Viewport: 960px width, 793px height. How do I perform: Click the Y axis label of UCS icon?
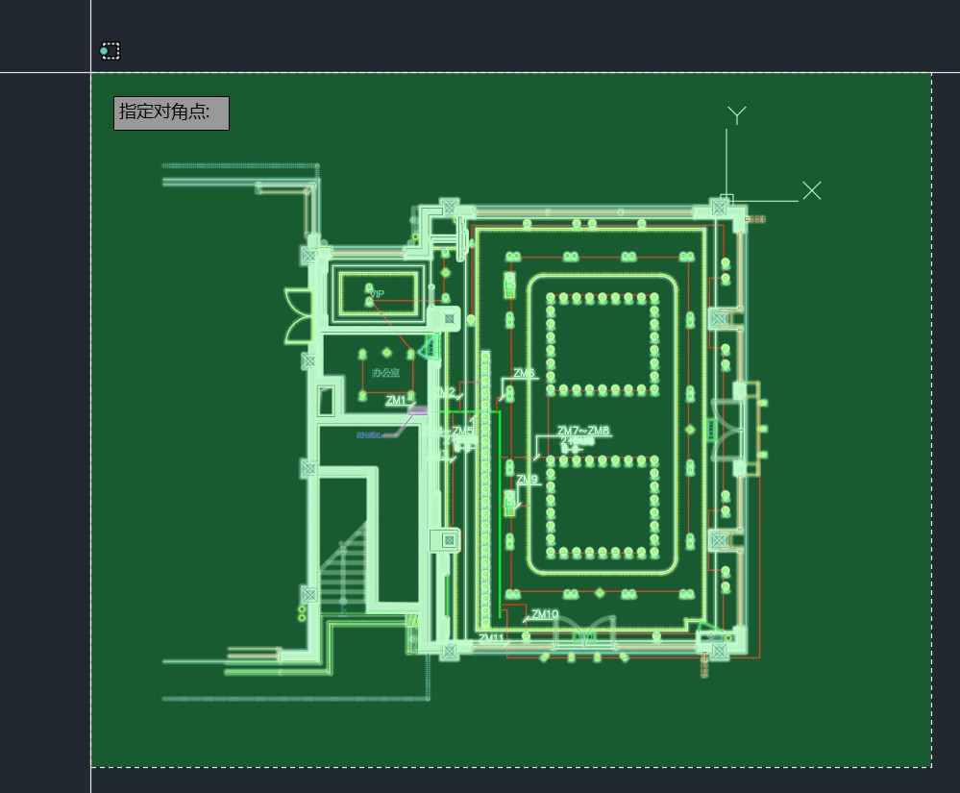tap(736, 115)
